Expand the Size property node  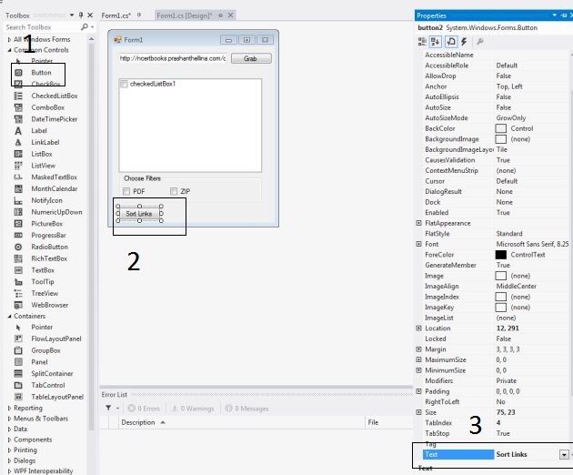coord(418,412)
